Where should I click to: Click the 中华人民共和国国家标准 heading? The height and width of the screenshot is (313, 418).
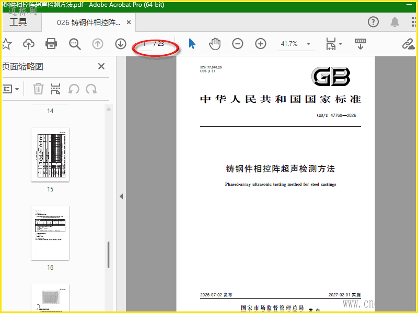281,99
